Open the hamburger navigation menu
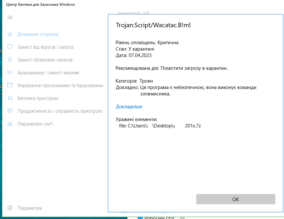Screen dimensions: 284x219 pos(10,17)
